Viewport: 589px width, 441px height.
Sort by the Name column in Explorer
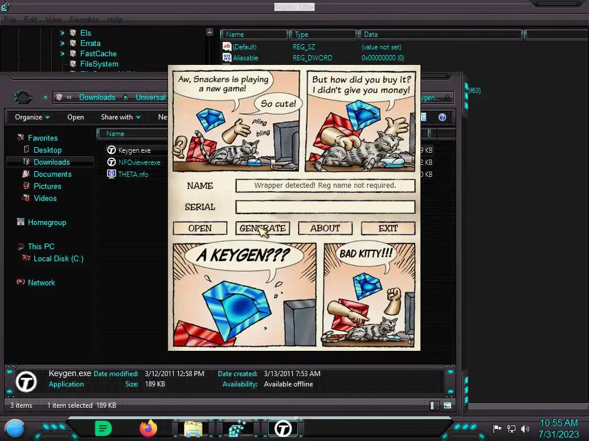click(x=132, y=133)
